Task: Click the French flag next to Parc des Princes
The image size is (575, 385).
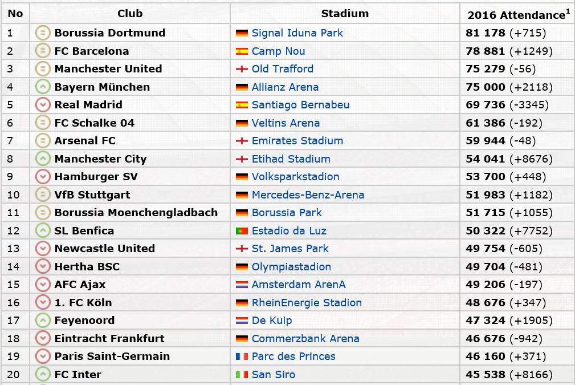Action: [x=242, y=356]
